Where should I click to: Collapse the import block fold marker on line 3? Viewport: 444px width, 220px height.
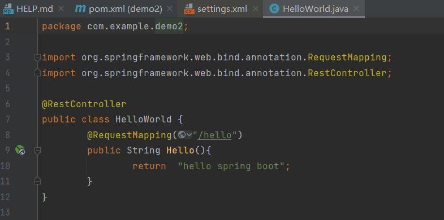tap(37, 58)
